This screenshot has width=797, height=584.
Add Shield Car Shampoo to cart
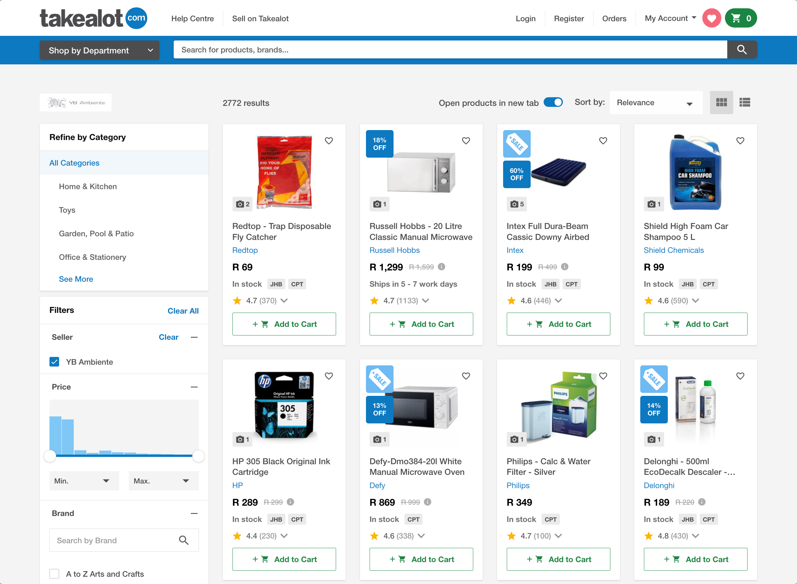click(x=695, y=324)
